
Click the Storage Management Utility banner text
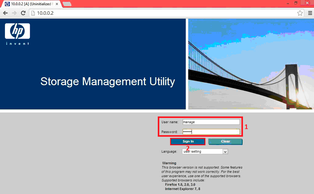tap(107, 82)
